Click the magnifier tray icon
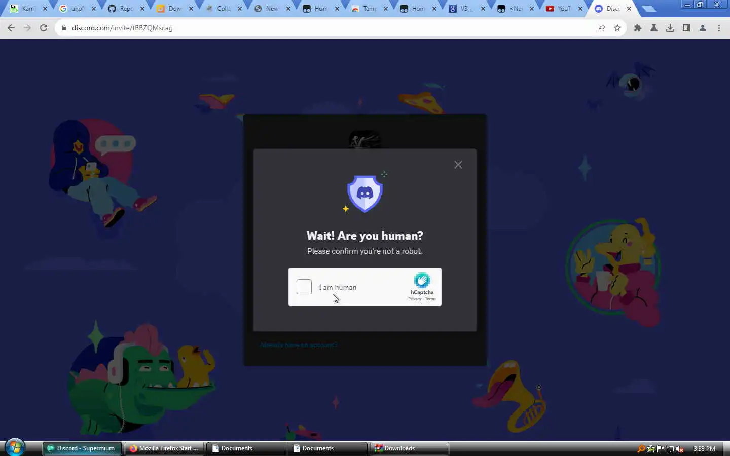The height and width of the screenshot is (456, 730). pyautogui.click(x=641, y=449)
